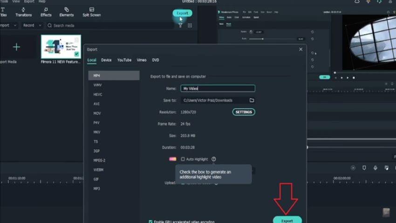Choose MPEG-2 format in the list

[114, 160]
